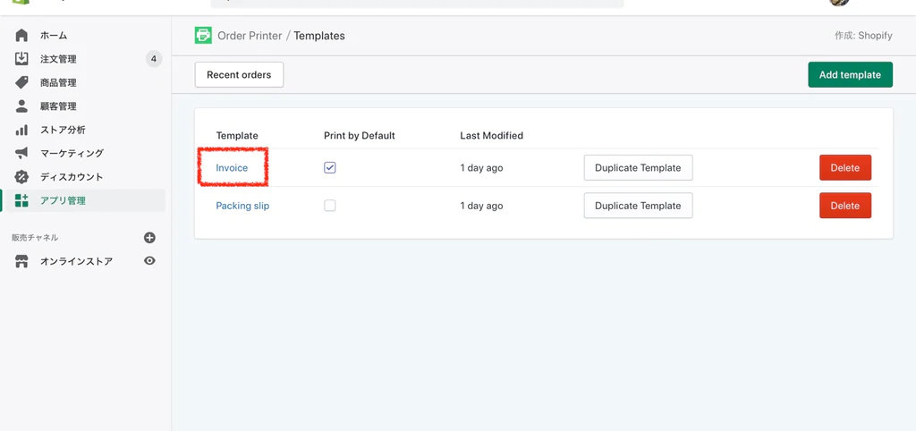Click the marketing megaphone icon
This screenshot has width=916, height=431.
[x=21, y=153]
